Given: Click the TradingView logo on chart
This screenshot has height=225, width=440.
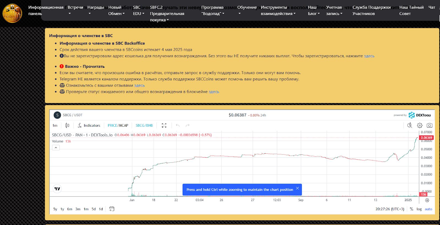Looking at the screenshot, I should [57, 189].
